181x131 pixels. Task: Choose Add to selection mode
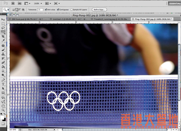pyautogui.click(x=17, y=10)
